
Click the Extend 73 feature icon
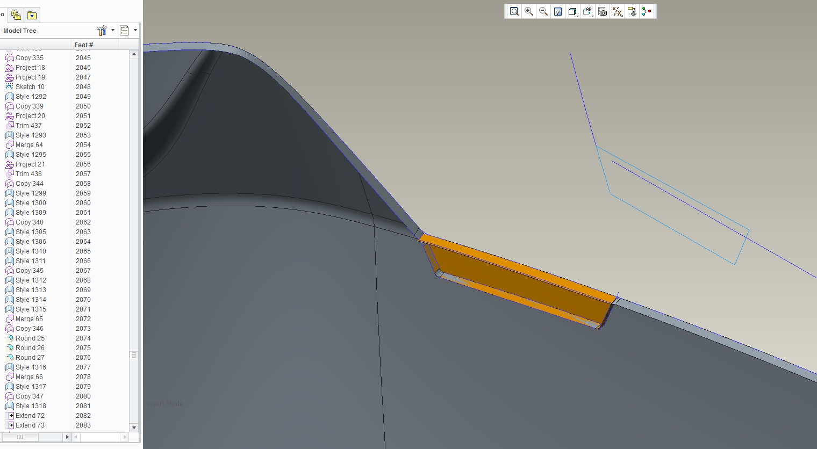[x=10, y=425]
